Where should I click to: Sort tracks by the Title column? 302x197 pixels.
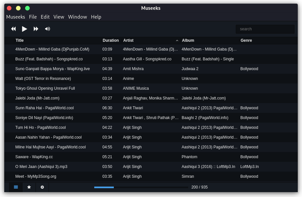tap(19, 40)
